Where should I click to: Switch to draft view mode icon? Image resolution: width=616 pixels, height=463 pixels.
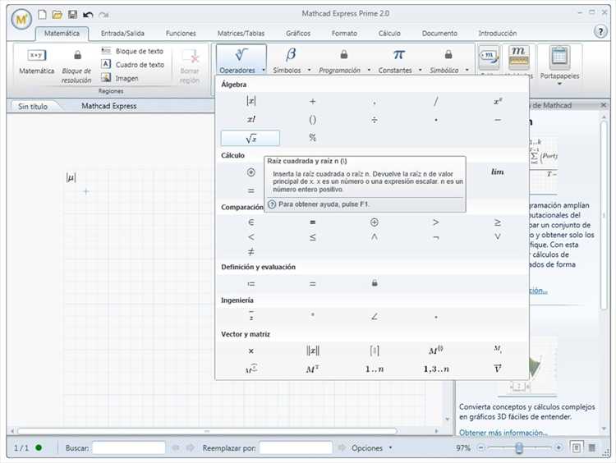pos(591,447)
